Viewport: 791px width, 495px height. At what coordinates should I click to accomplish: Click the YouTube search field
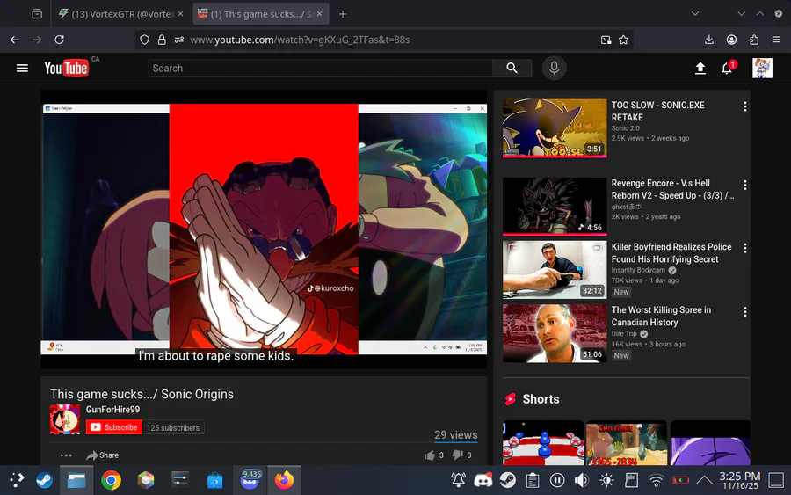320,68
